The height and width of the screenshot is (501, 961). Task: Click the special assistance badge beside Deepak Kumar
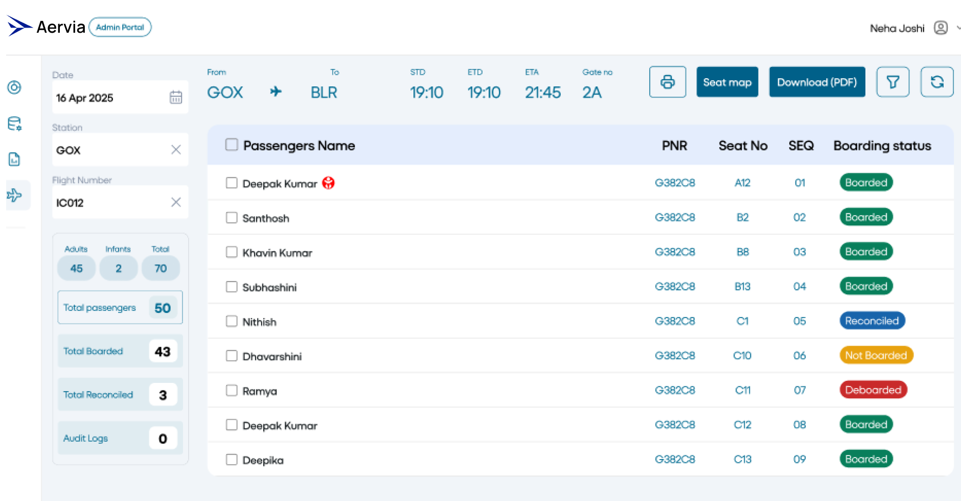[x=329, y=183]
